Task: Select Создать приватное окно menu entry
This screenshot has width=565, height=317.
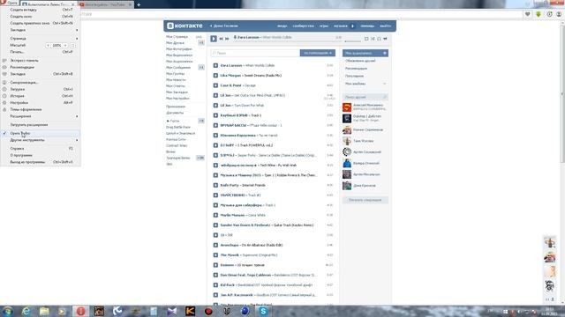Action: 40,23
